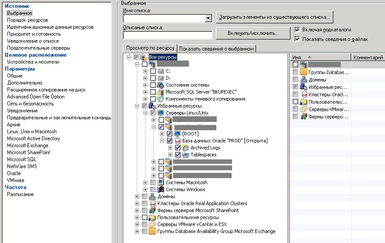Open Сеть и безопасность settings
Image resolution: width=385 pixels, height=243 pixels.
[x=31, y=104]
